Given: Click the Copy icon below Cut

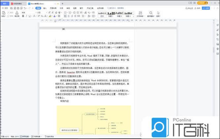Looking at the screenshot, I should (x=8, y=16).
